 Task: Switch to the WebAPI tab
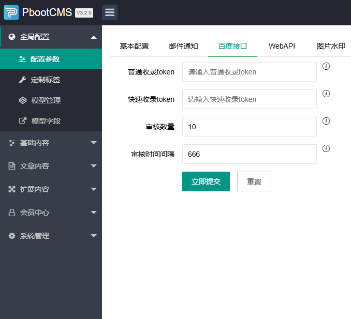click(282, 46)
